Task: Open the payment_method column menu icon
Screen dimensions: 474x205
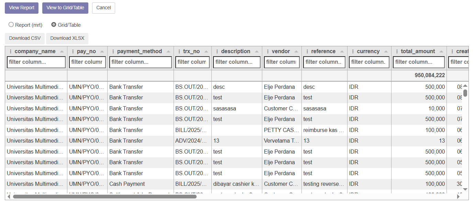Action: pos(113,51)
